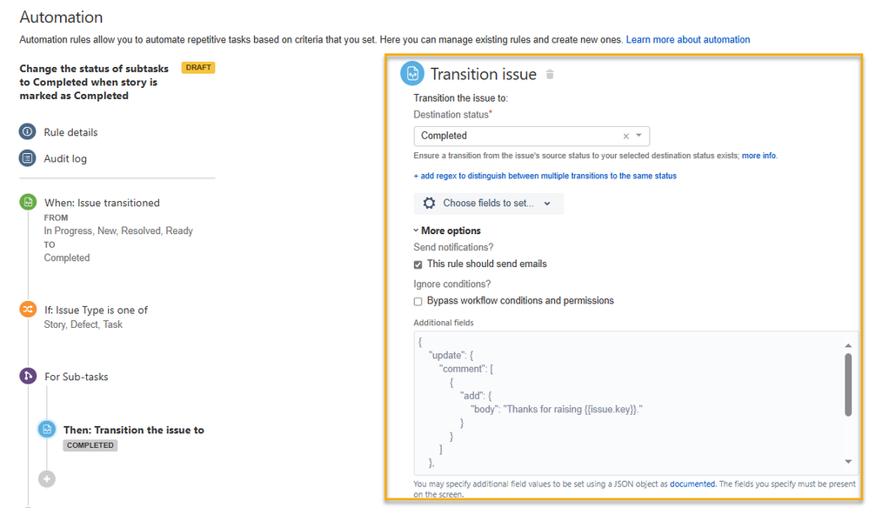Click 'Story, Defect, Task' issue types text
Viewport: 869px width, 508px height.
(x=84, y=324)
